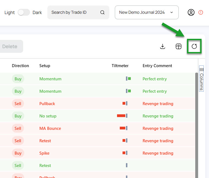Click the download export icon
209x178 pixels.
click(x=162, y=46)
